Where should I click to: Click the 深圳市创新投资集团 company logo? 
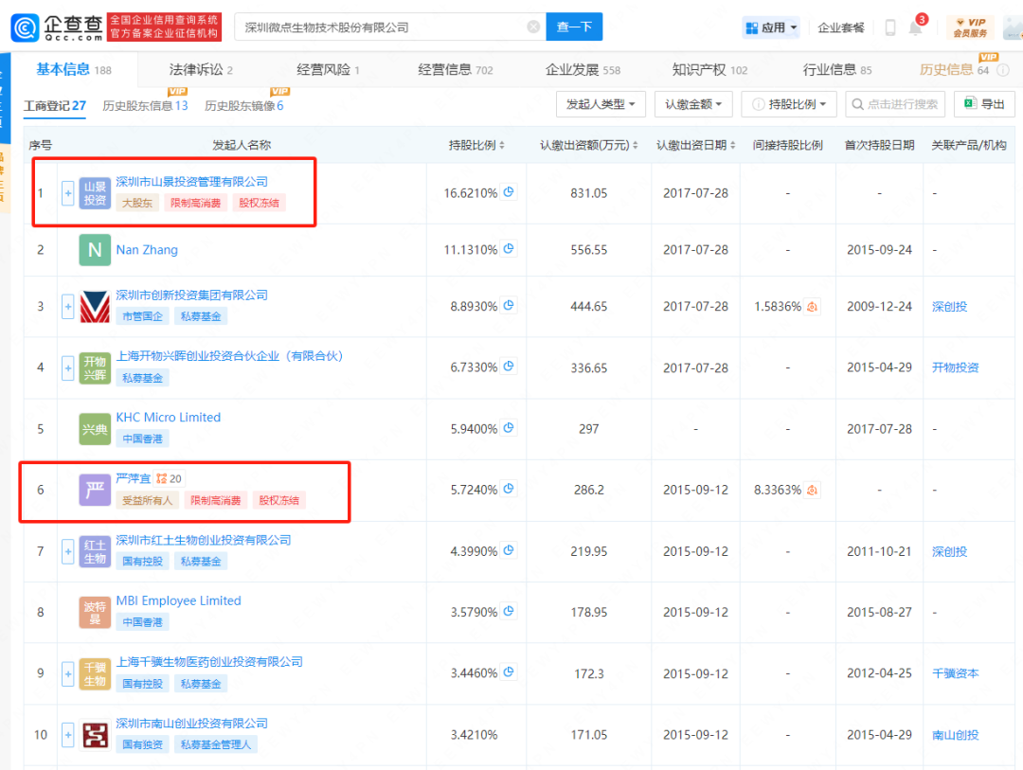click(x=95, y=307)
